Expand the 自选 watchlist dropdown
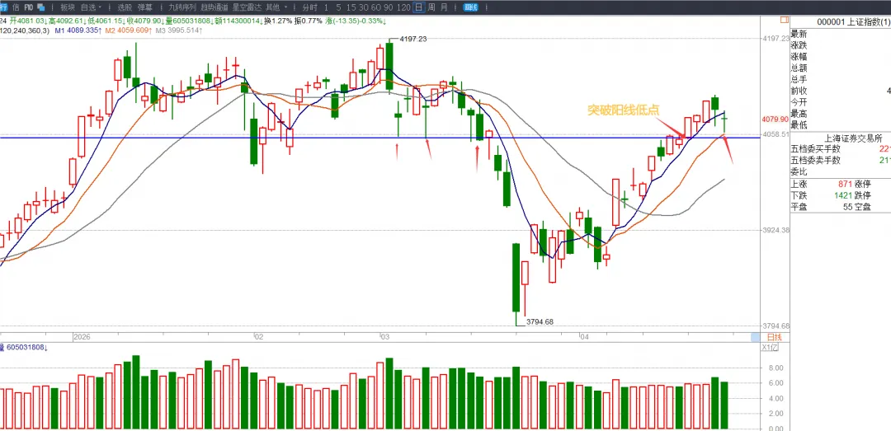Screen dimensions: 891x431 (91, 7)
